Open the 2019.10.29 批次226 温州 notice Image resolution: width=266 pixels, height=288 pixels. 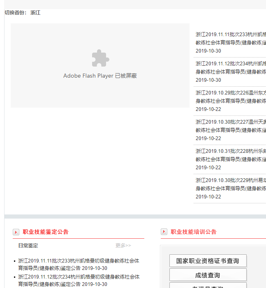pyautogui.click(x=231, y=97)
